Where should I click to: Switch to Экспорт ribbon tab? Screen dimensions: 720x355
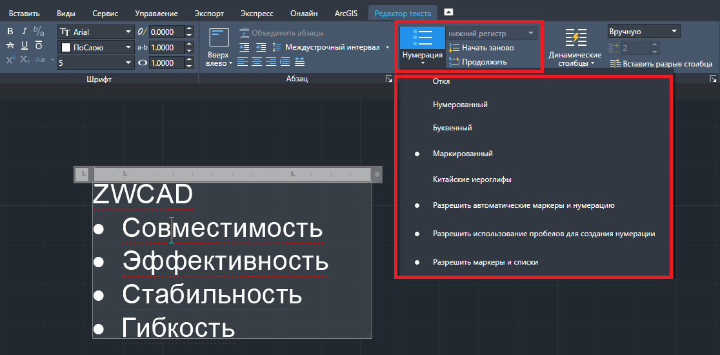pyautogui.click(x=209, y=14)
